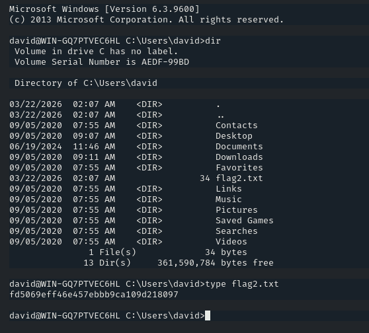Click the Links directory name

pyautogui.click(x=229, y=189)
